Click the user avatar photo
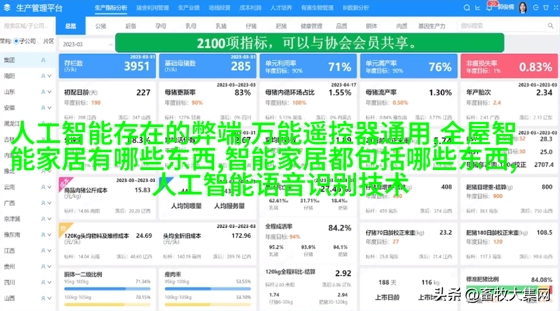 523,8
